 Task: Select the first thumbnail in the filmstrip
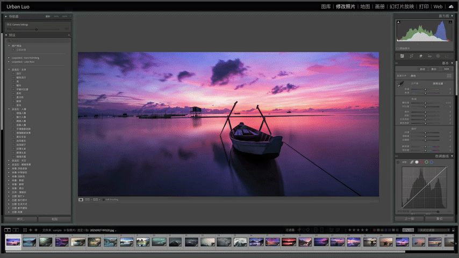(13, 242)
